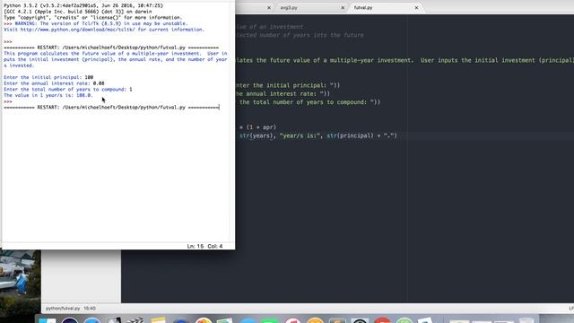Screen dimensions: 574x323
Task: Click the editor line 'total number of years to compound'
Action: click(309, 102)
